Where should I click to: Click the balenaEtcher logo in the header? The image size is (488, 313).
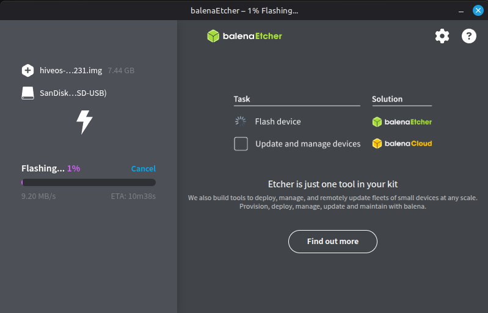click(x=245, y=36)
